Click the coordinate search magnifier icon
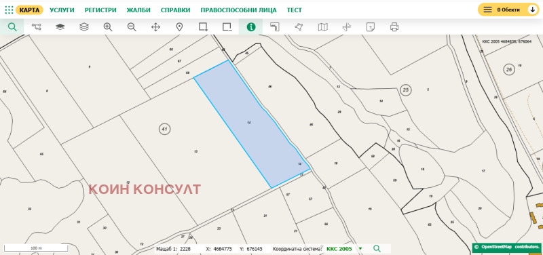543x255 pixels. tap(377, 248)
